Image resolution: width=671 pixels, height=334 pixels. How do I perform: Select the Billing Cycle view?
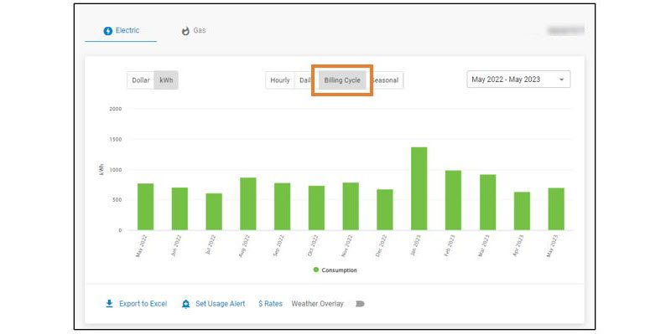coord(342,80)
